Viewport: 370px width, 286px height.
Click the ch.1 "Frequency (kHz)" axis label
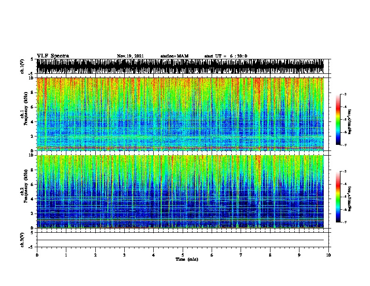[26, 109]
